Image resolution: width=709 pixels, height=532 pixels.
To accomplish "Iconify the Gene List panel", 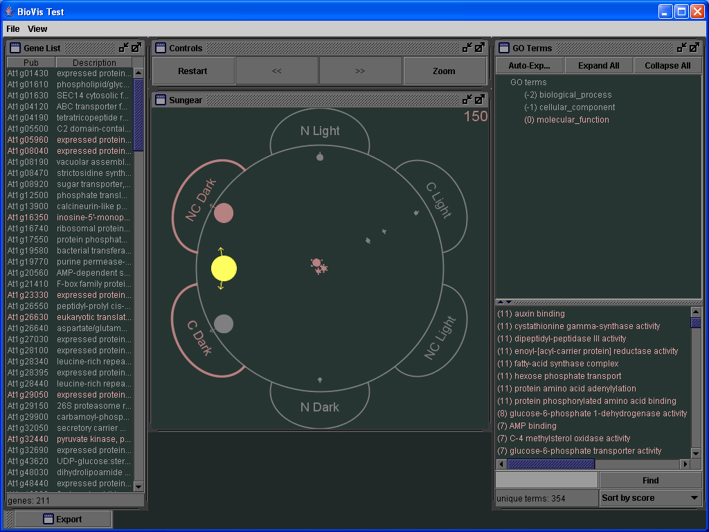I will pos(124,48).
